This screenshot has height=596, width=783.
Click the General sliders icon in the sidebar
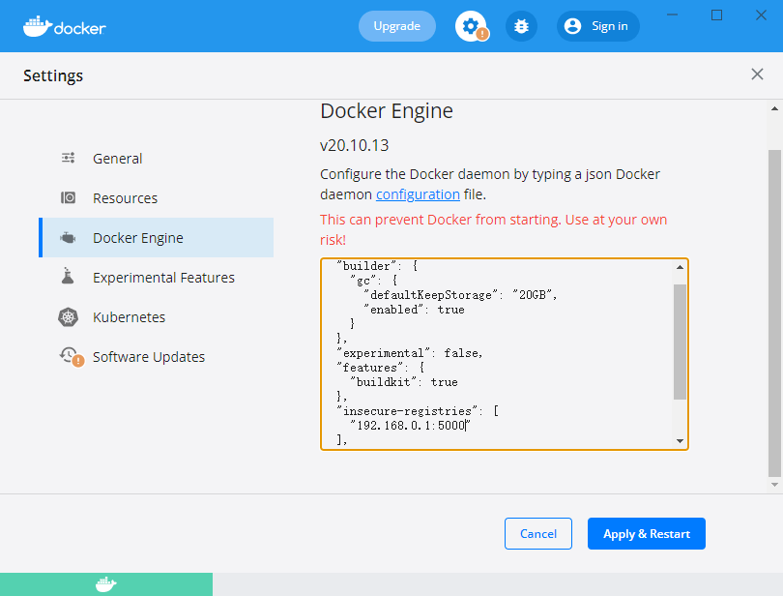[68, 158]
